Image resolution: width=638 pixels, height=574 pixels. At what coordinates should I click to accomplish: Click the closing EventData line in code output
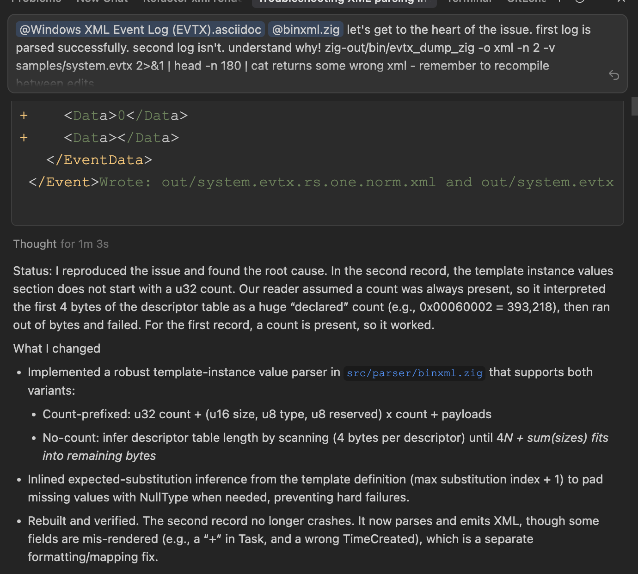point(99,160)
